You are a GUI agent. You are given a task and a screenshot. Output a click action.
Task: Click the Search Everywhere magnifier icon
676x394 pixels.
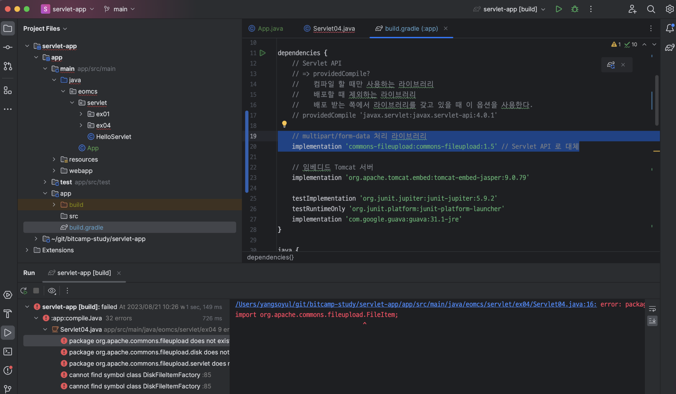click(651, 9)
